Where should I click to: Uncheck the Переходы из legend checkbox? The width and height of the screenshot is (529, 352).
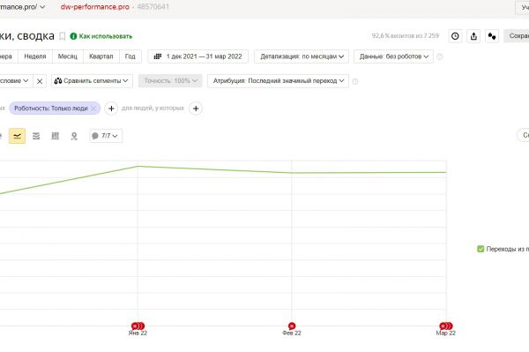click(x=481, y=249)
